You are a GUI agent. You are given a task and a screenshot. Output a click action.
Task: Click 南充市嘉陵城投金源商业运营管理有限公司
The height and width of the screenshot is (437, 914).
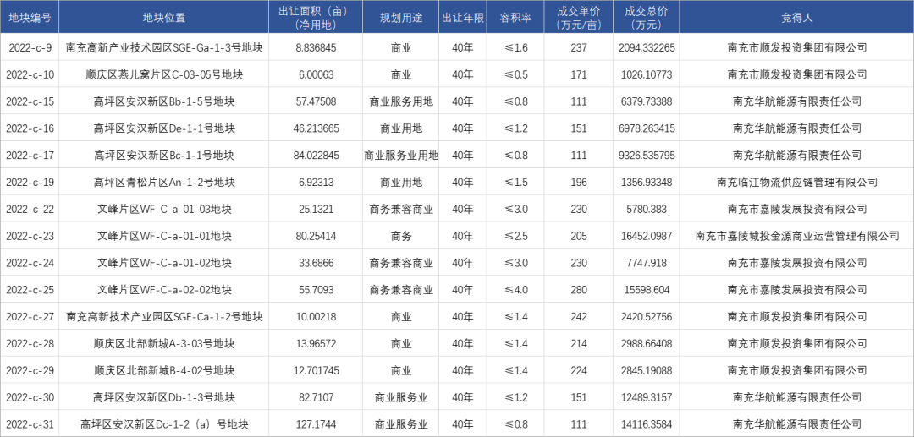tap(796, 236)
